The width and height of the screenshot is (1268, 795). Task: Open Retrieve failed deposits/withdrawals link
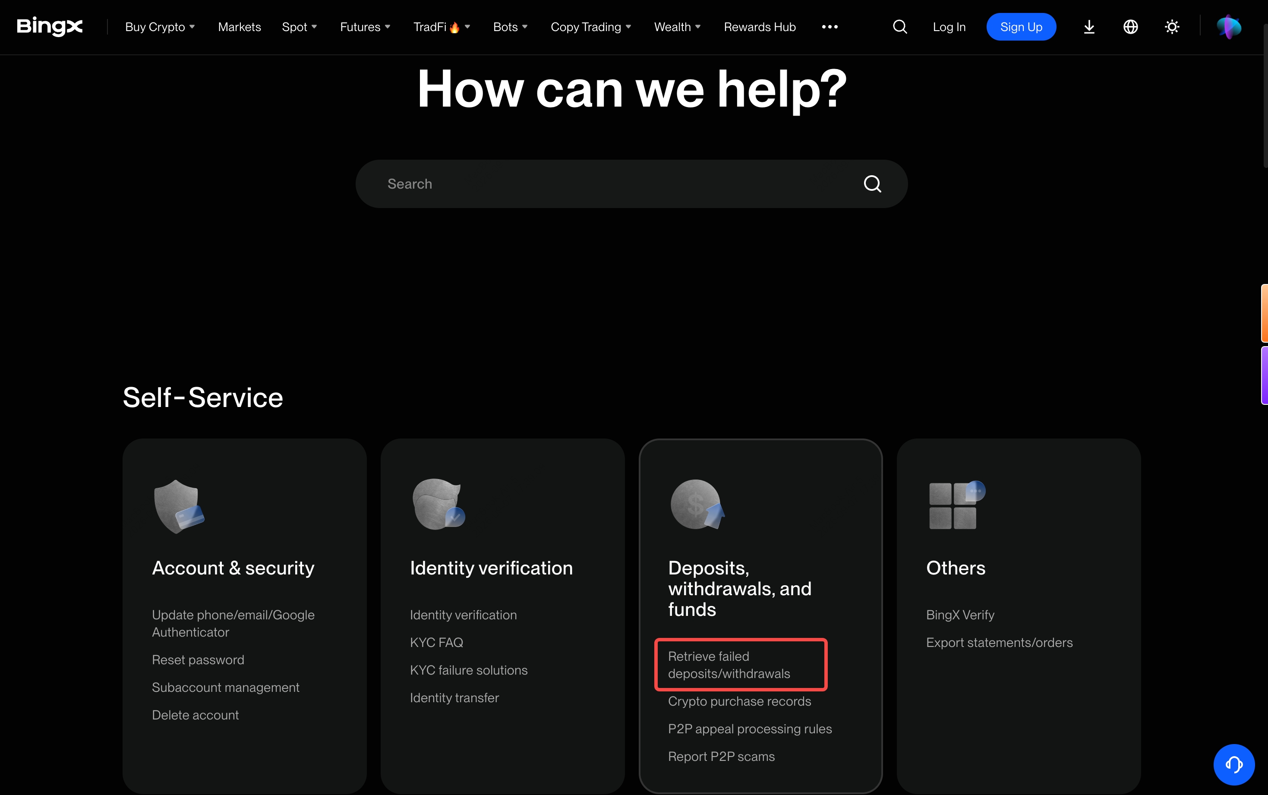click(x=729, y=665)
